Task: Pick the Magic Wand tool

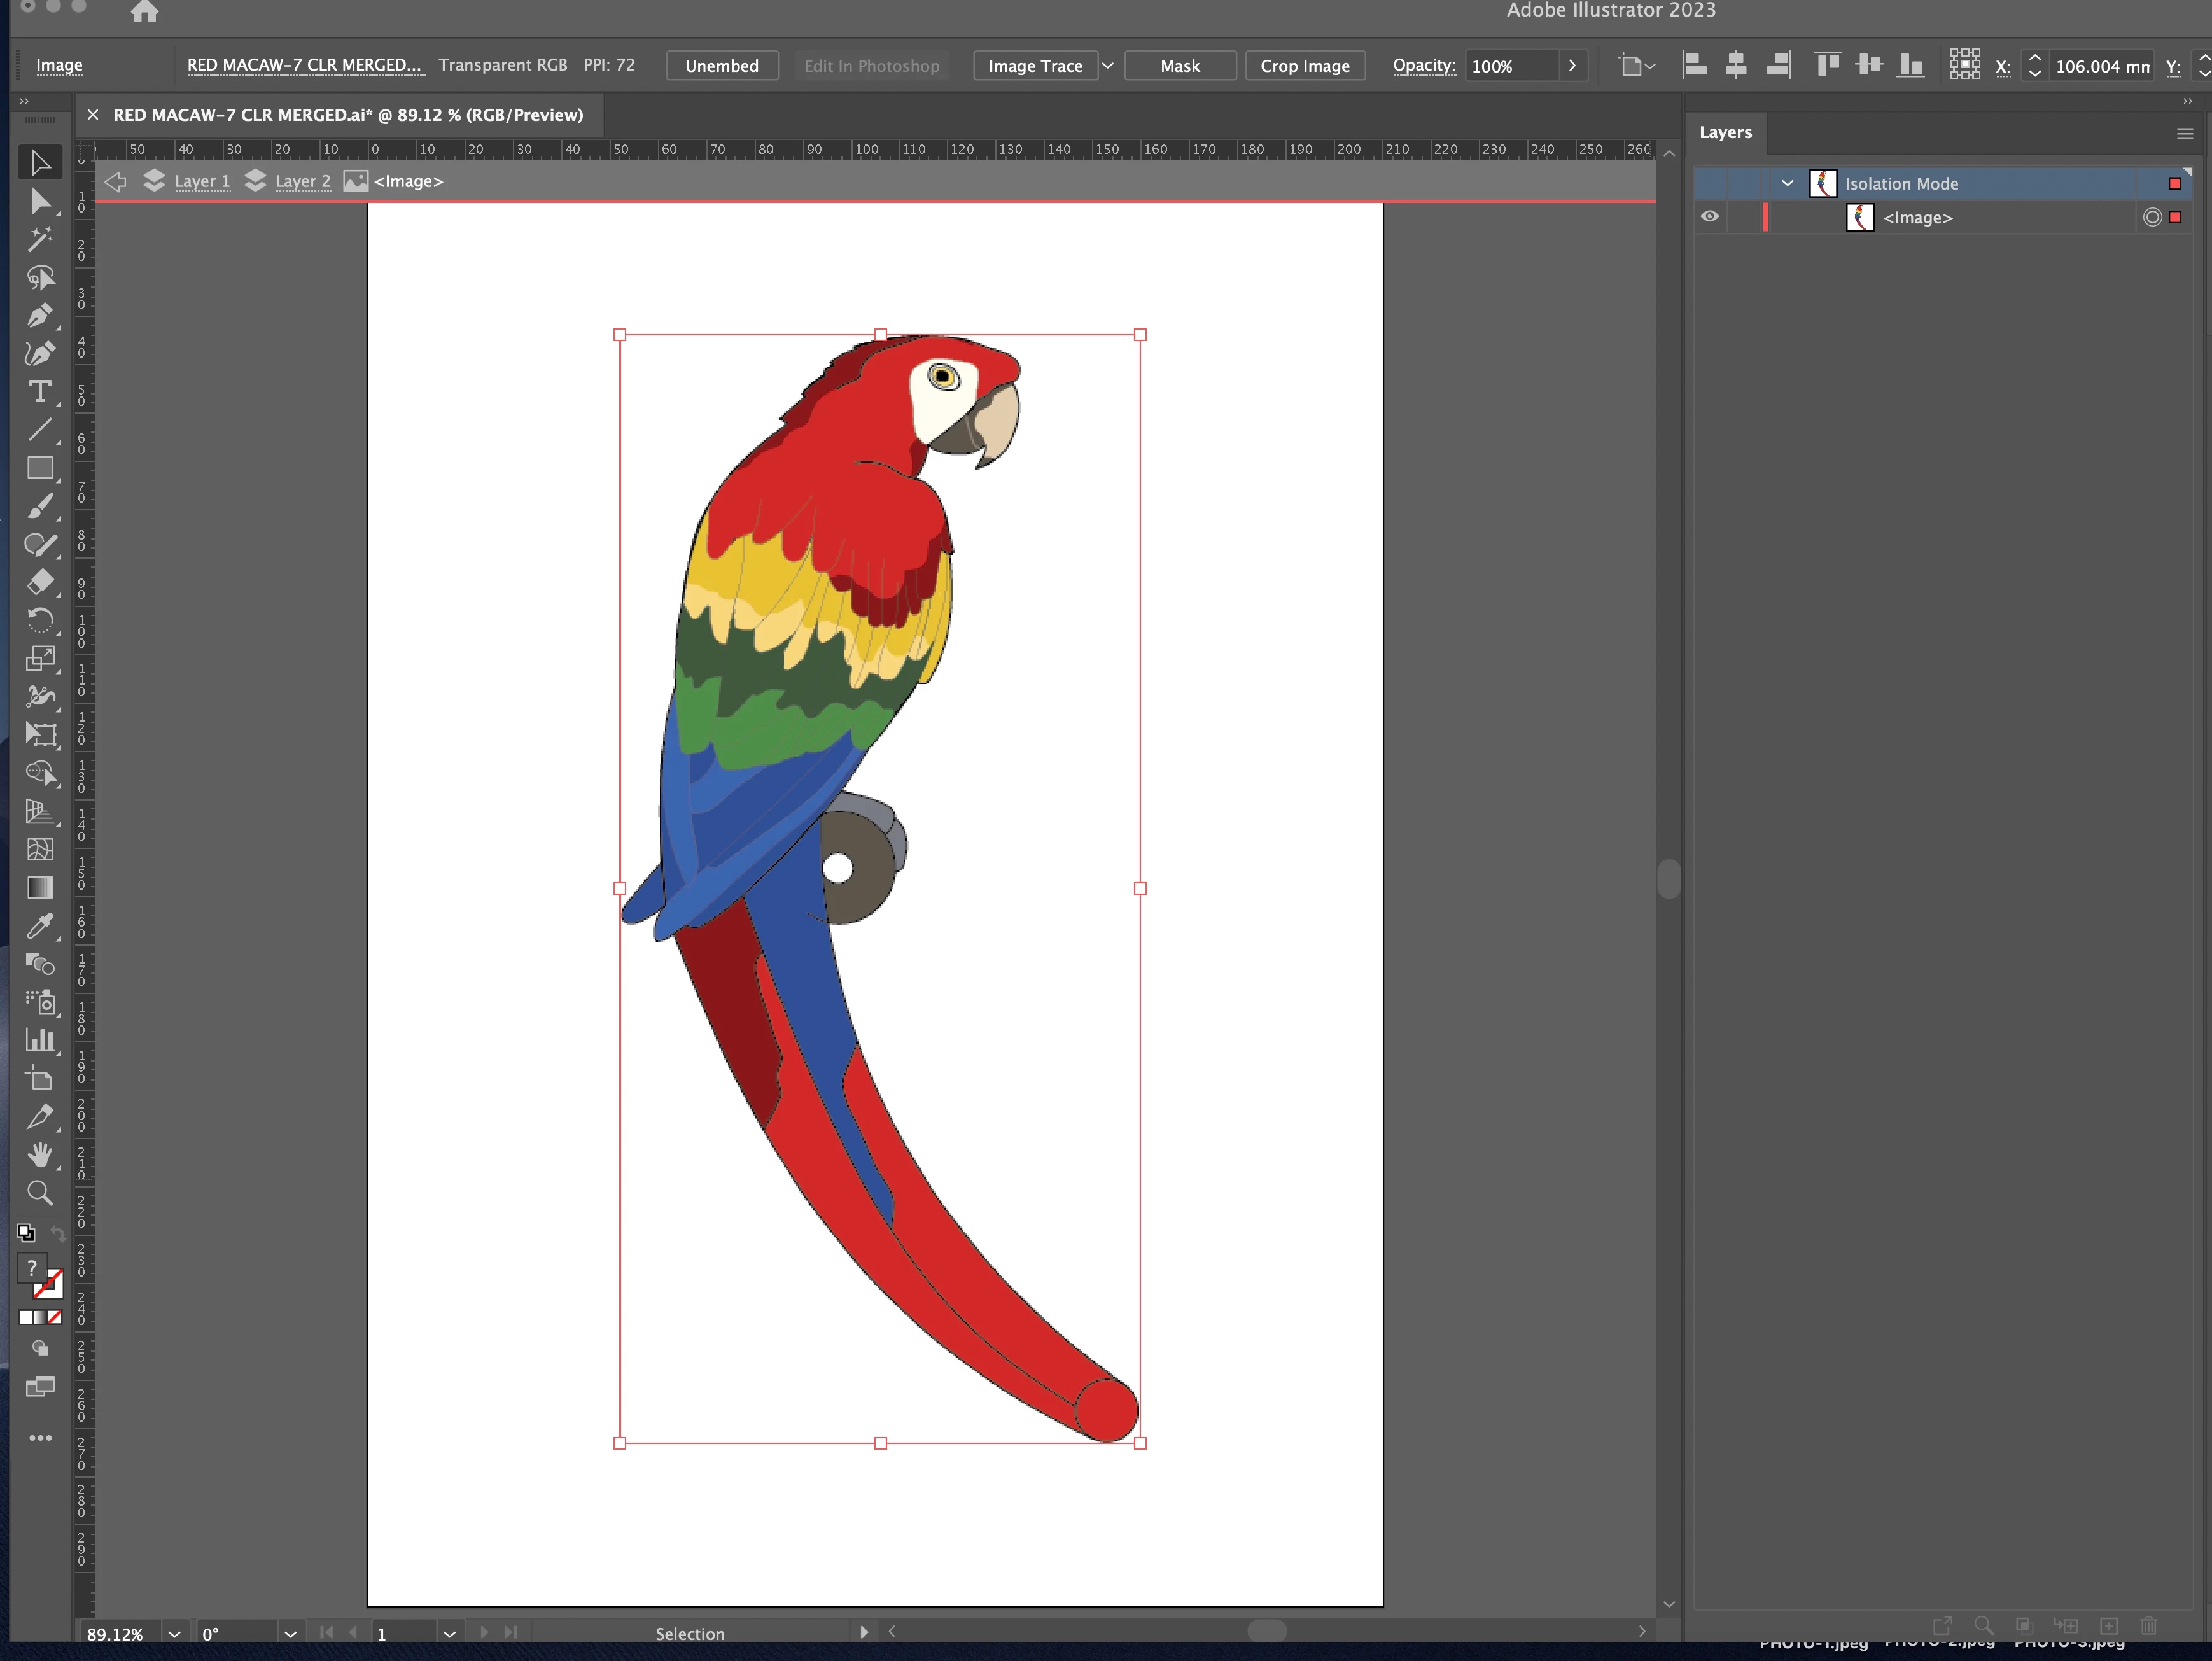Action: point(40,239)
